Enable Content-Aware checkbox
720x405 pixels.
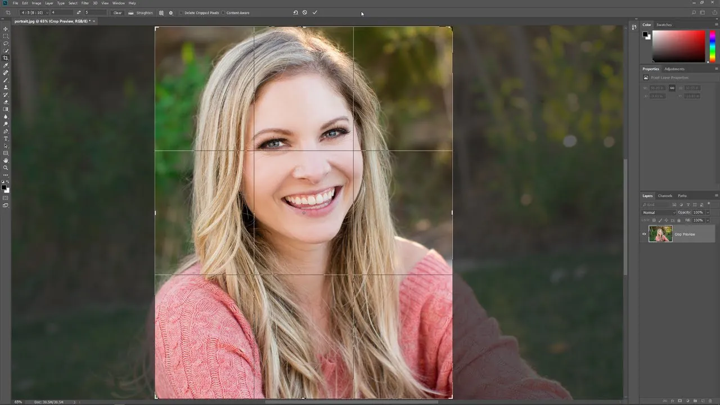tap(223, 12)
